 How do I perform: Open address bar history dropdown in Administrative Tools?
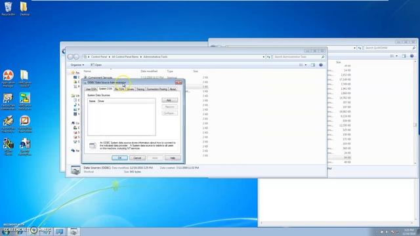tap(264, 57)
